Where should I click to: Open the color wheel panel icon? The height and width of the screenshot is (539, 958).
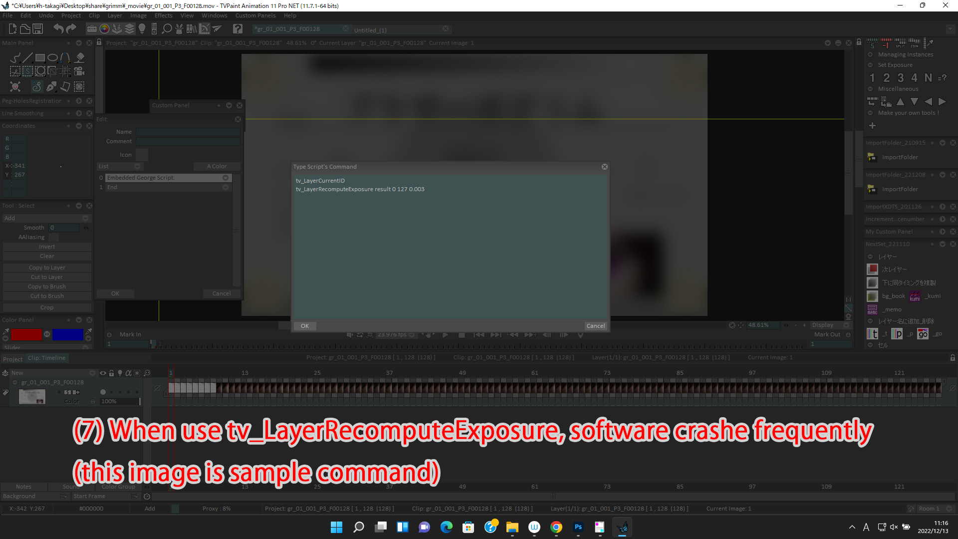click(x=104, y=29)
